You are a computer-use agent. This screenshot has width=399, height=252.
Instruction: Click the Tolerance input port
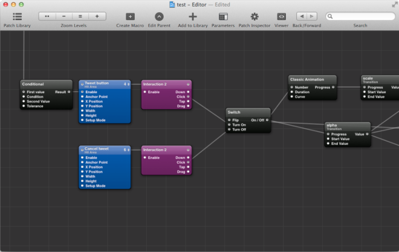click(x=24, y=106)
